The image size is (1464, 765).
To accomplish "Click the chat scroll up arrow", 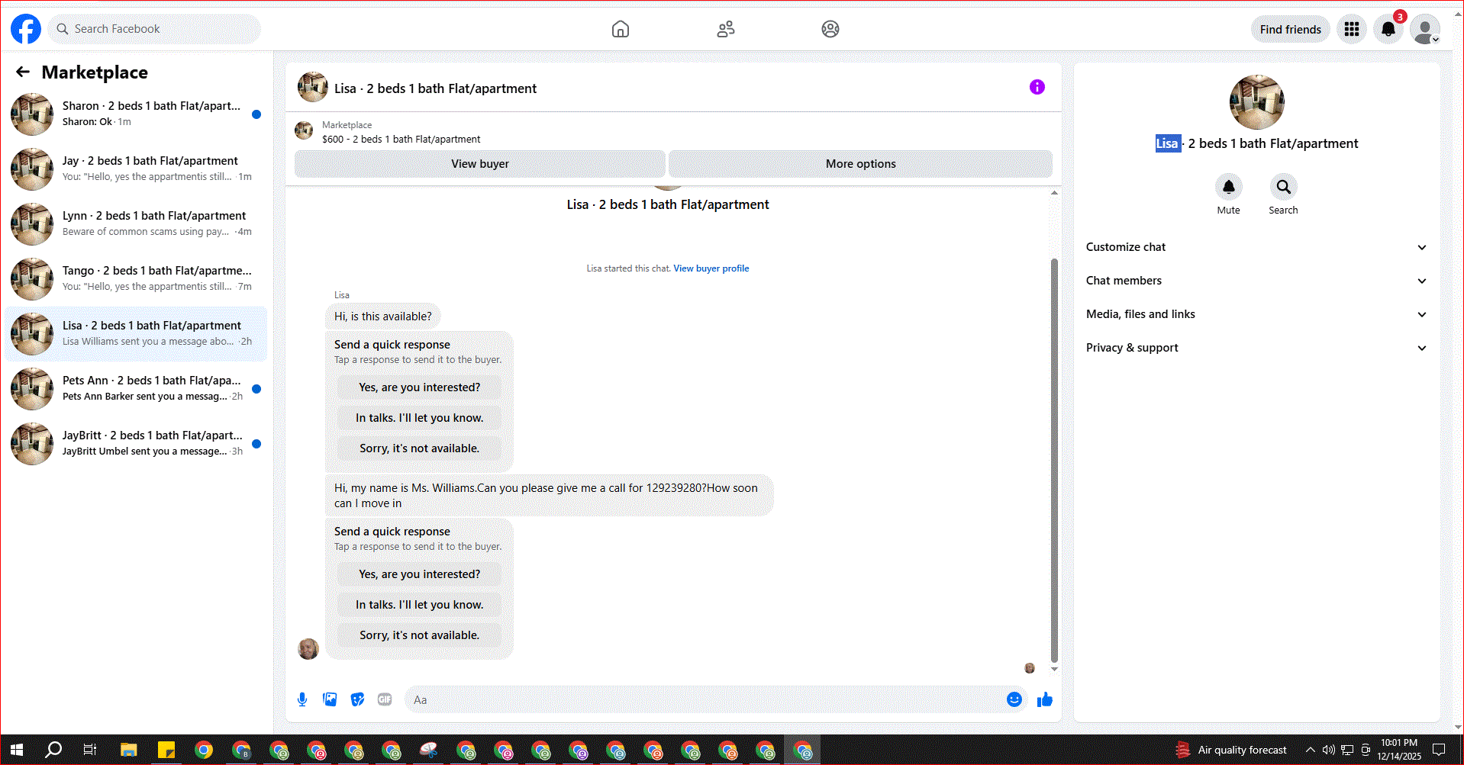I will pyautogui.click(x=1054, y=193).
